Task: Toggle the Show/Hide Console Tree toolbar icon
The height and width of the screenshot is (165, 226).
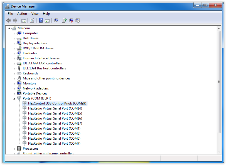Action: (x=24, y=21)
